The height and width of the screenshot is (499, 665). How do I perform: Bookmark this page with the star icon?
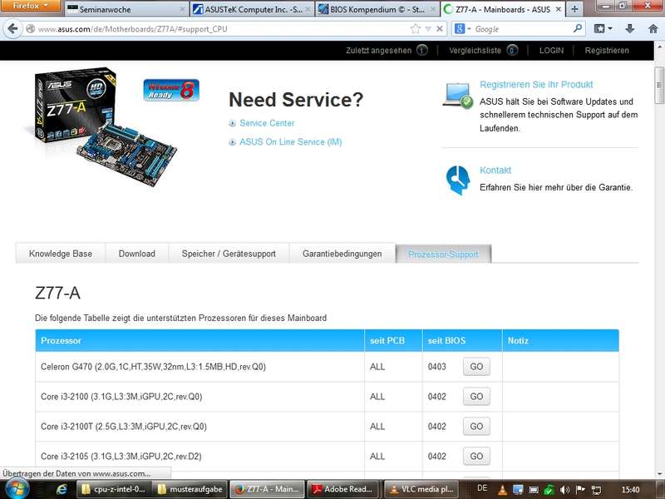tap(416, 28)
